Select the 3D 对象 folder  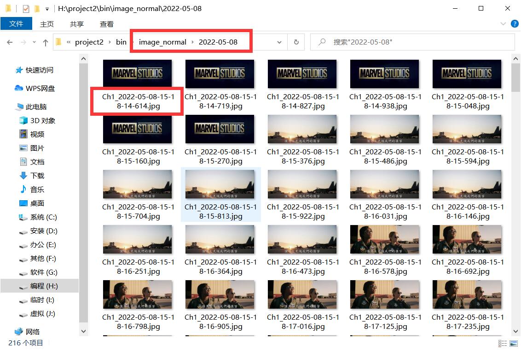pos(42,121)
